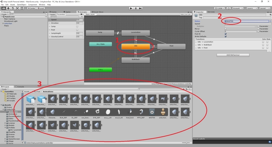
Task: Switch to the Asset Store tab
Action: point(97,12)
